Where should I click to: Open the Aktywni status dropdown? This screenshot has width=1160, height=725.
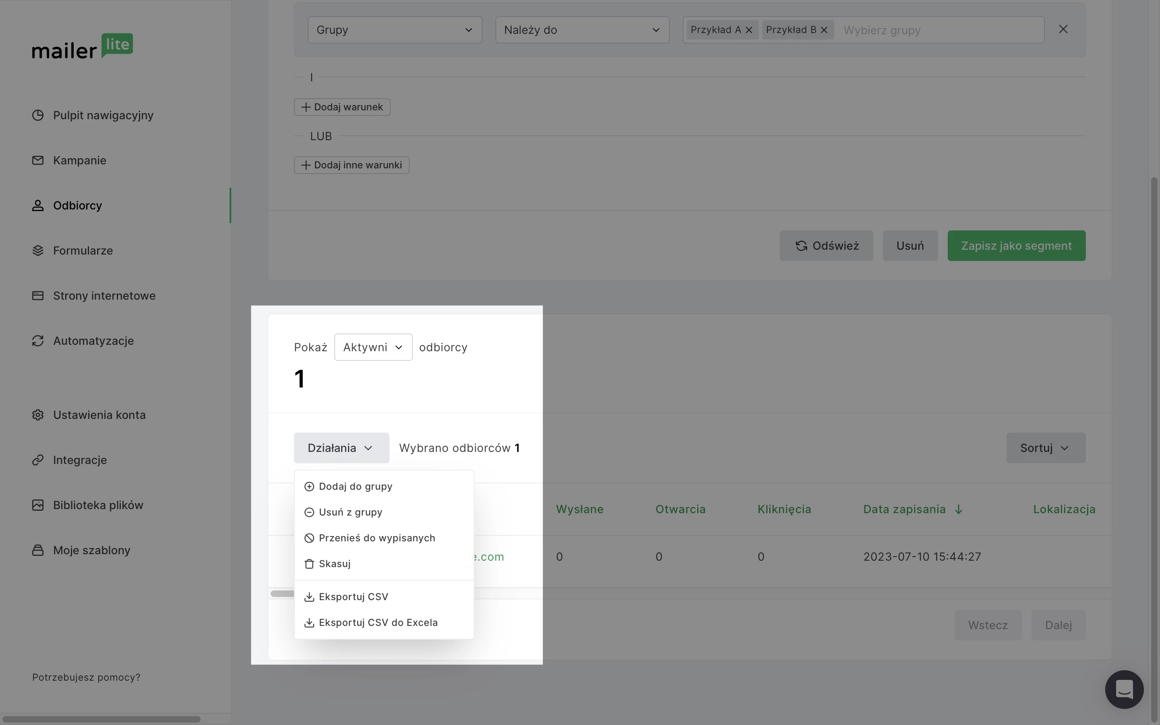[x=373, y=347]
